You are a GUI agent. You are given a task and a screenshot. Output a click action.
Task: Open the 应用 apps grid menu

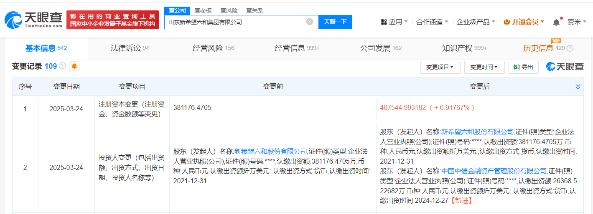click(394, 22)
